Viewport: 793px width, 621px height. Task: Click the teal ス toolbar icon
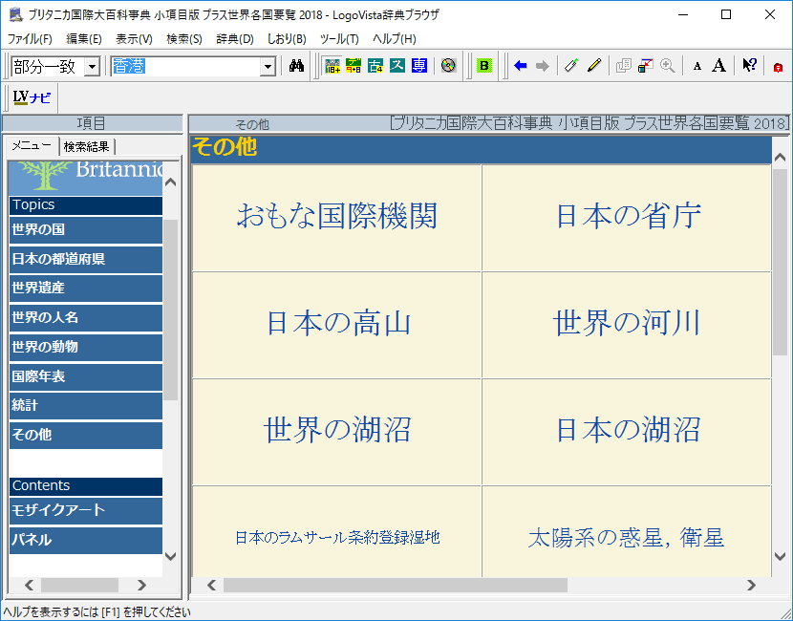[397, 66]
